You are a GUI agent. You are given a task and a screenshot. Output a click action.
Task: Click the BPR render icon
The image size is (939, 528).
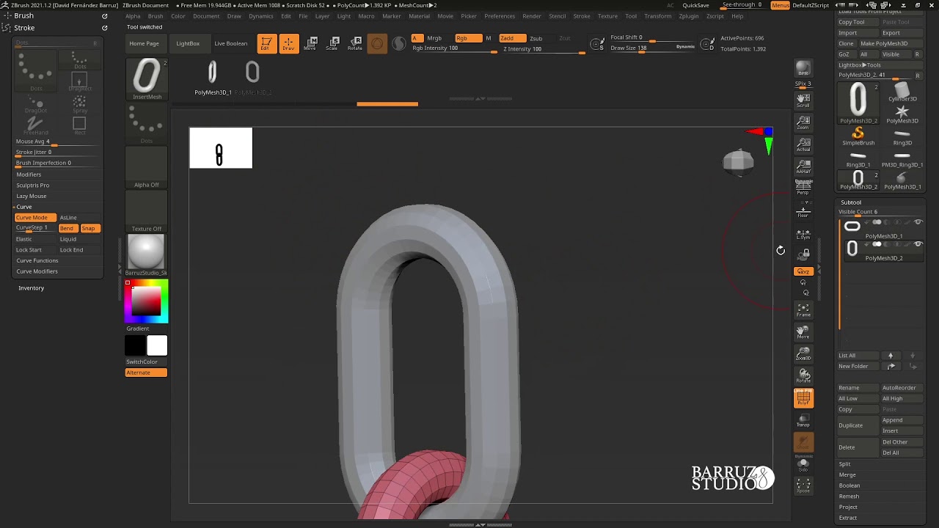point(803,68)
